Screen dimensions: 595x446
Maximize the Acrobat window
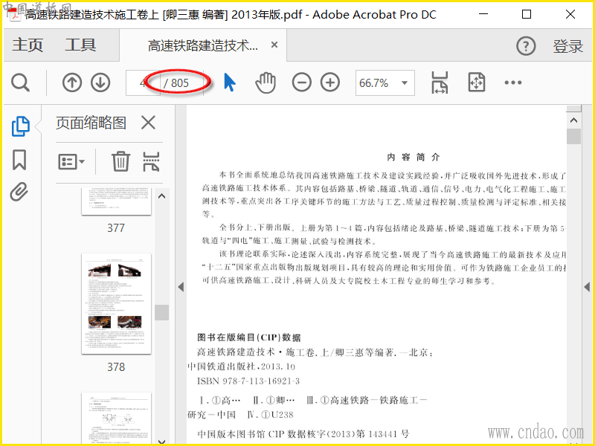[x=527, y=14]
